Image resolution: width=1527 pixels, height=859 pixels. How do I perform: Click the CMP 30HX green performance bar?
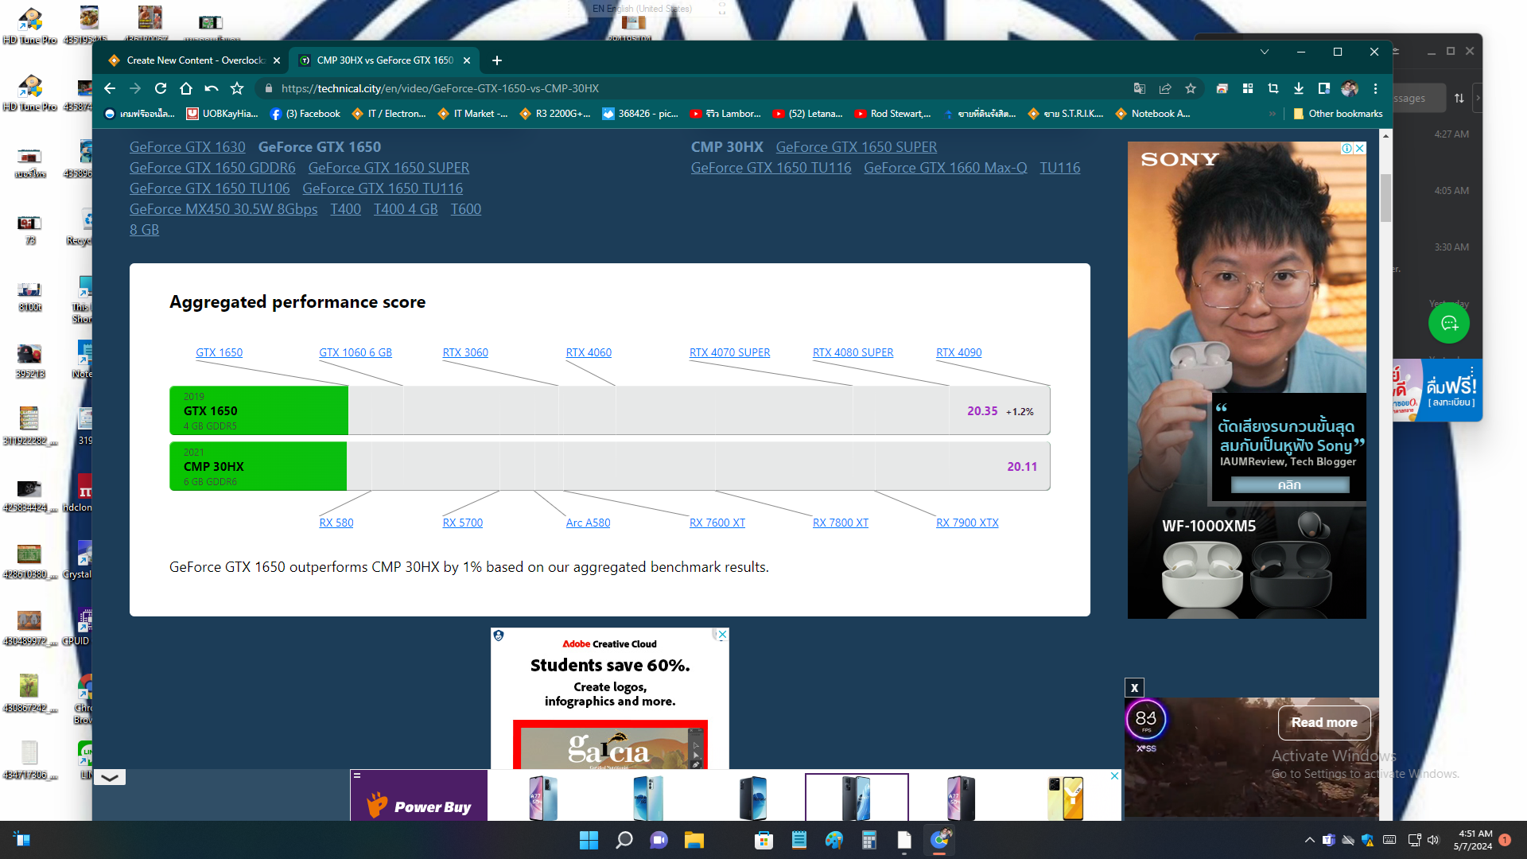(x=258, y=466)
